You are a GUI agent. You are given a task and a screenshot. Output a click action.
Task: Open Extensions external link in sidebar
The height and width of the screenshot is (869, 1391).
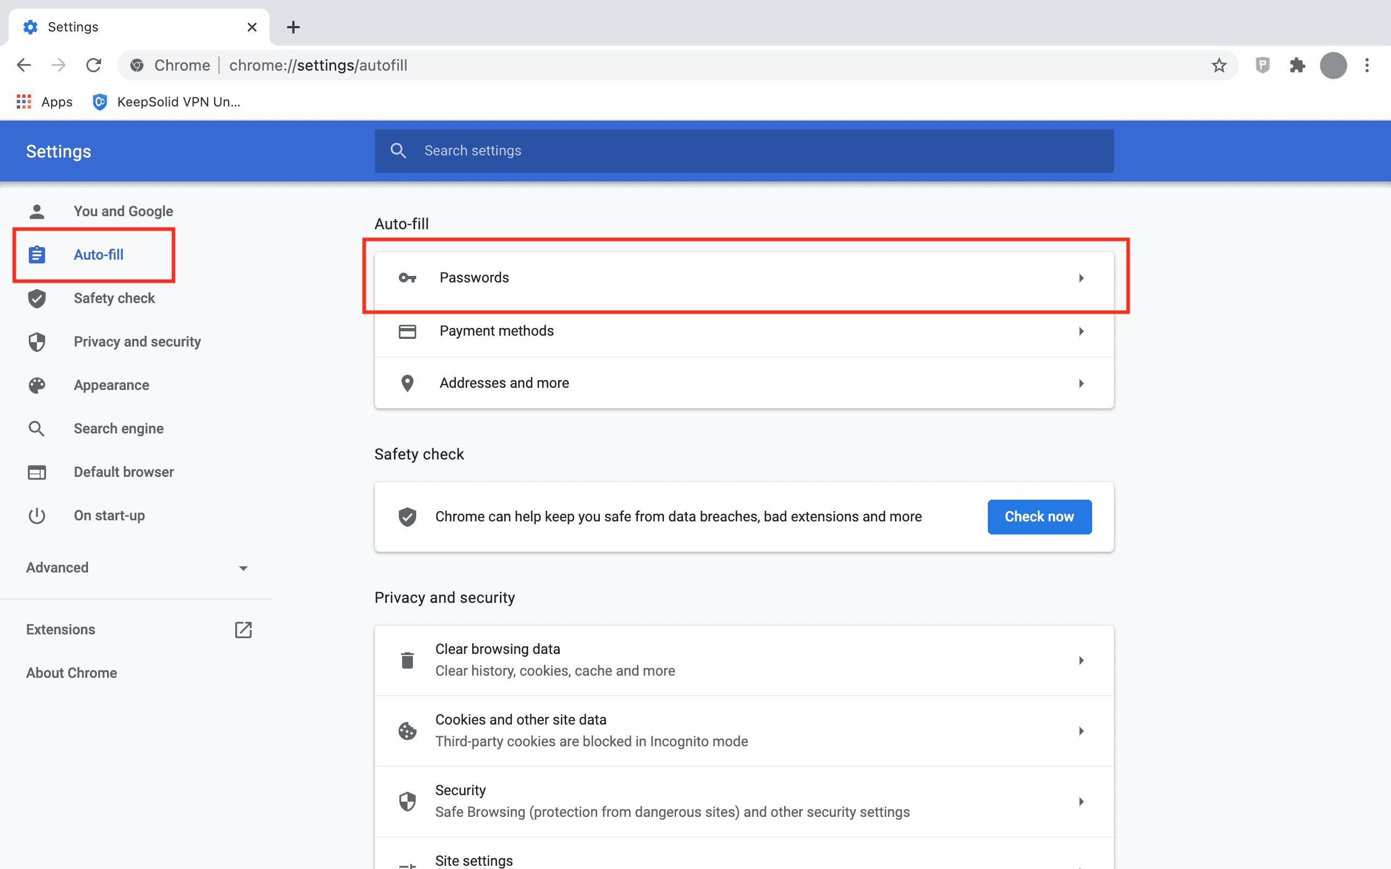click(x=243, y=629)
